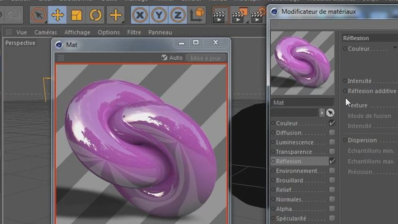
Task: Toggle the X axis lock
Action: tap(140, 15)
